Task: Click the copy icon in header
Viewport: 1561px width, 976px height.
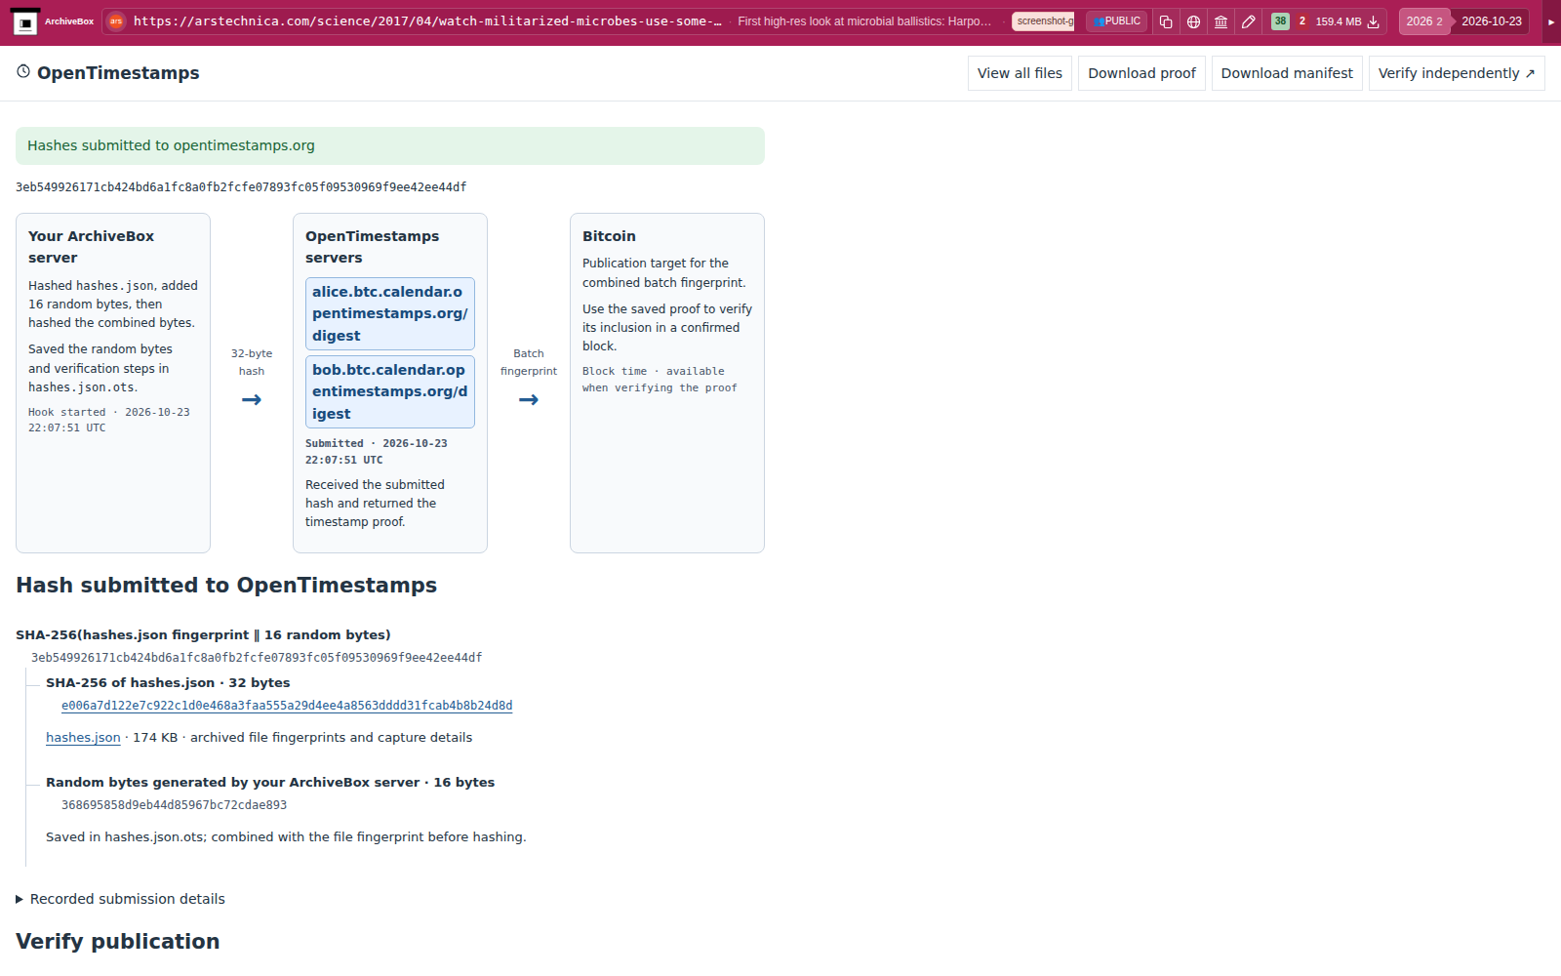Action: [1166, 21]
